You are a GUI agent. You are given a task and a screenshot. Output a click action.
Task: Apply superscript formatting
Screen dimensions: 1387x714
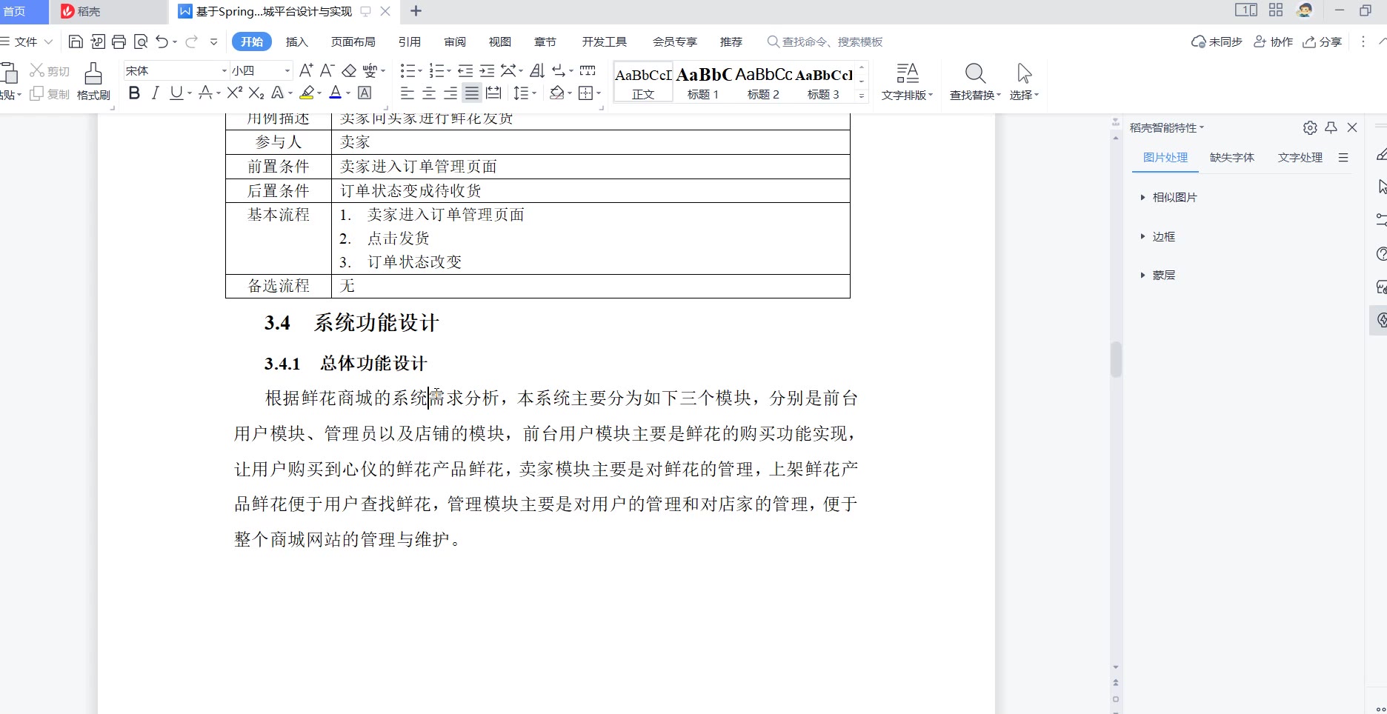click(x=234, y=93)
